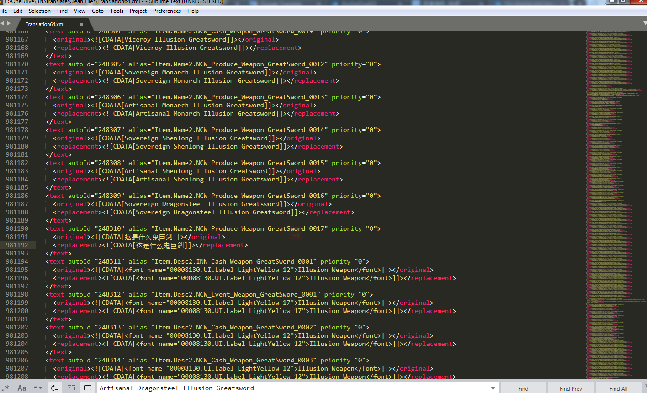Close the Translation64.xml tab via unsaved dot
This screenshot has height=393, width=647.
point(81,24)
